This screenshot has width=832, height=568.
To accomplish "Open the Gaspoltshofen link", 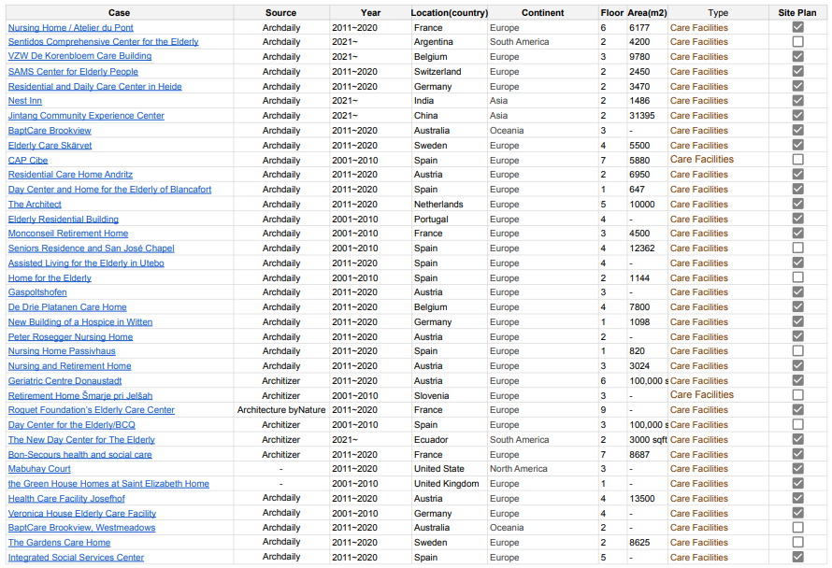I will pyautogui.click(x=37, y=292).
